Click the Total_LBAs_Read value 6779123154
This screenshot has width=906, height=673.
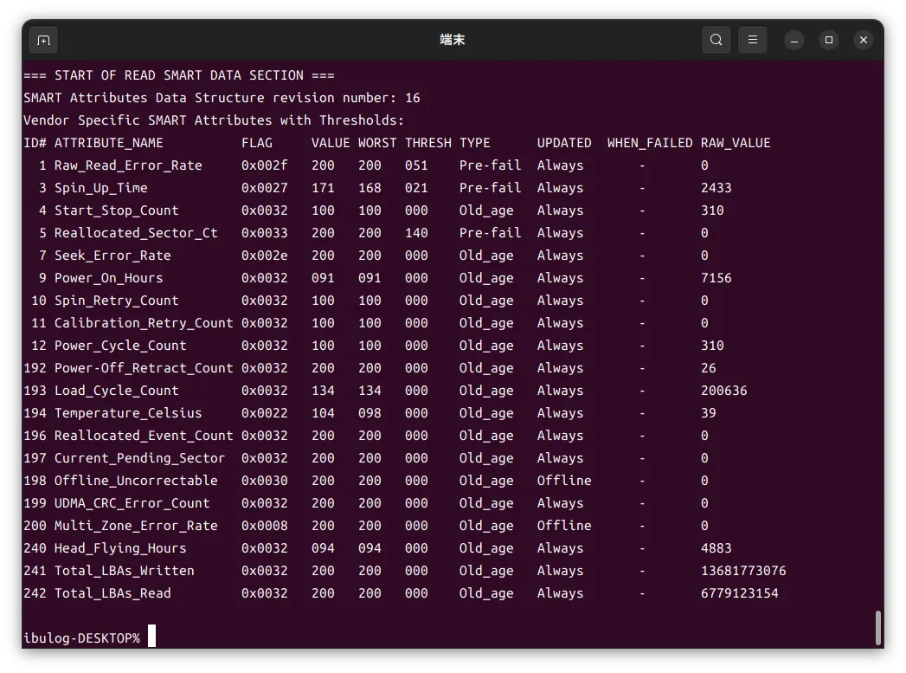(739, 593)
